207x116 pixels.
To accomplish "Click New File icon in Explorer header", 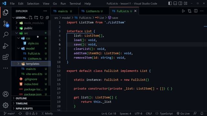I will tap(31, 17).
